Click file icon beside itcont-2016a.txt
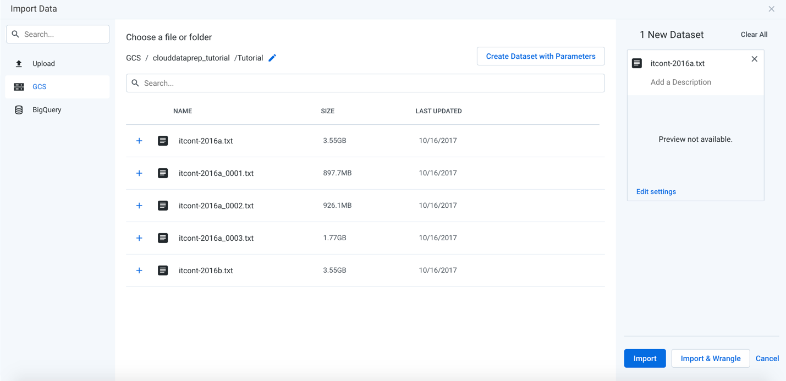 163,140
